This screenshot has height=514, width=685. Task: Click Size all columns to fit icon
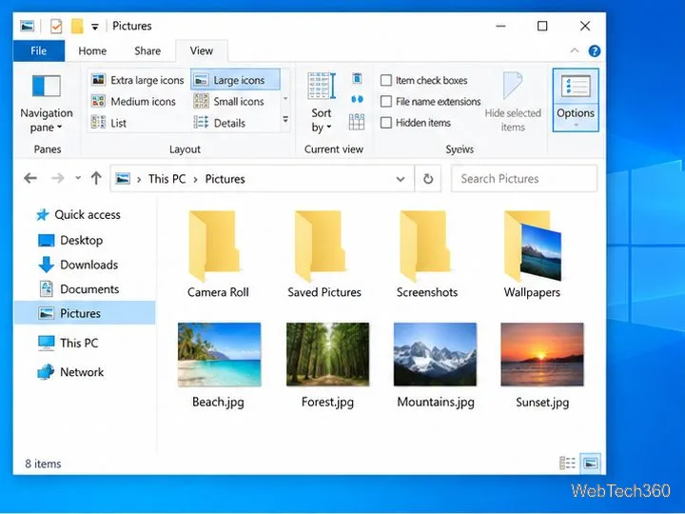357,122
